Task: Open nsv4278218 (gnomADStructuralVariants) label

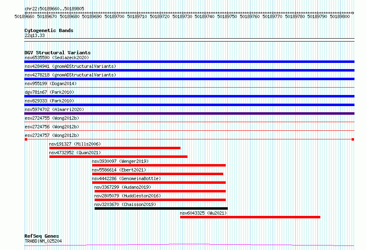Action: click(70, 75)
